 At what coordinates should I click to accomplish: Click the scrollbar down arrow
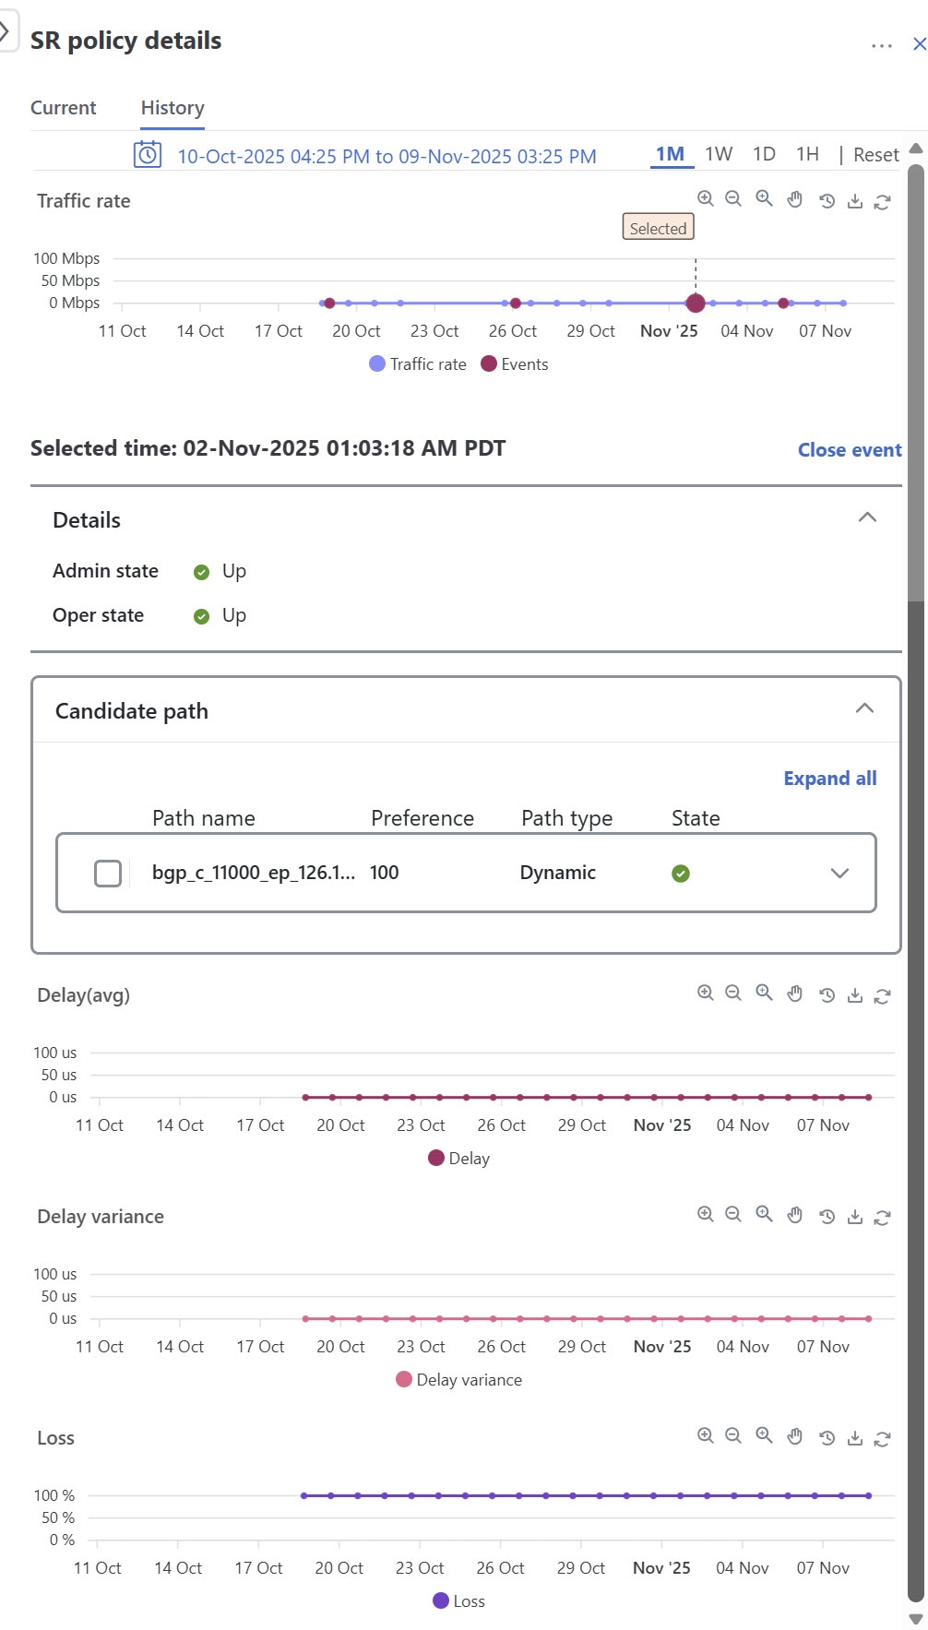pyautogui.click(x=916, y=1619)
